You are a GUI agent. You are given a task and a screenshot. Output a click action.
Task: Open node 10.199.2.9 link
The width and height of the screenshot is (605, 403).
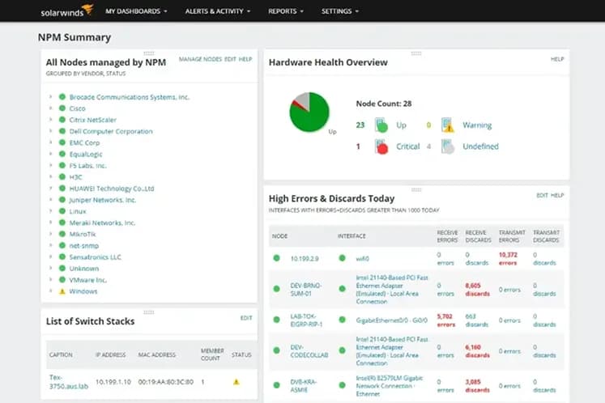coord(305,258)
